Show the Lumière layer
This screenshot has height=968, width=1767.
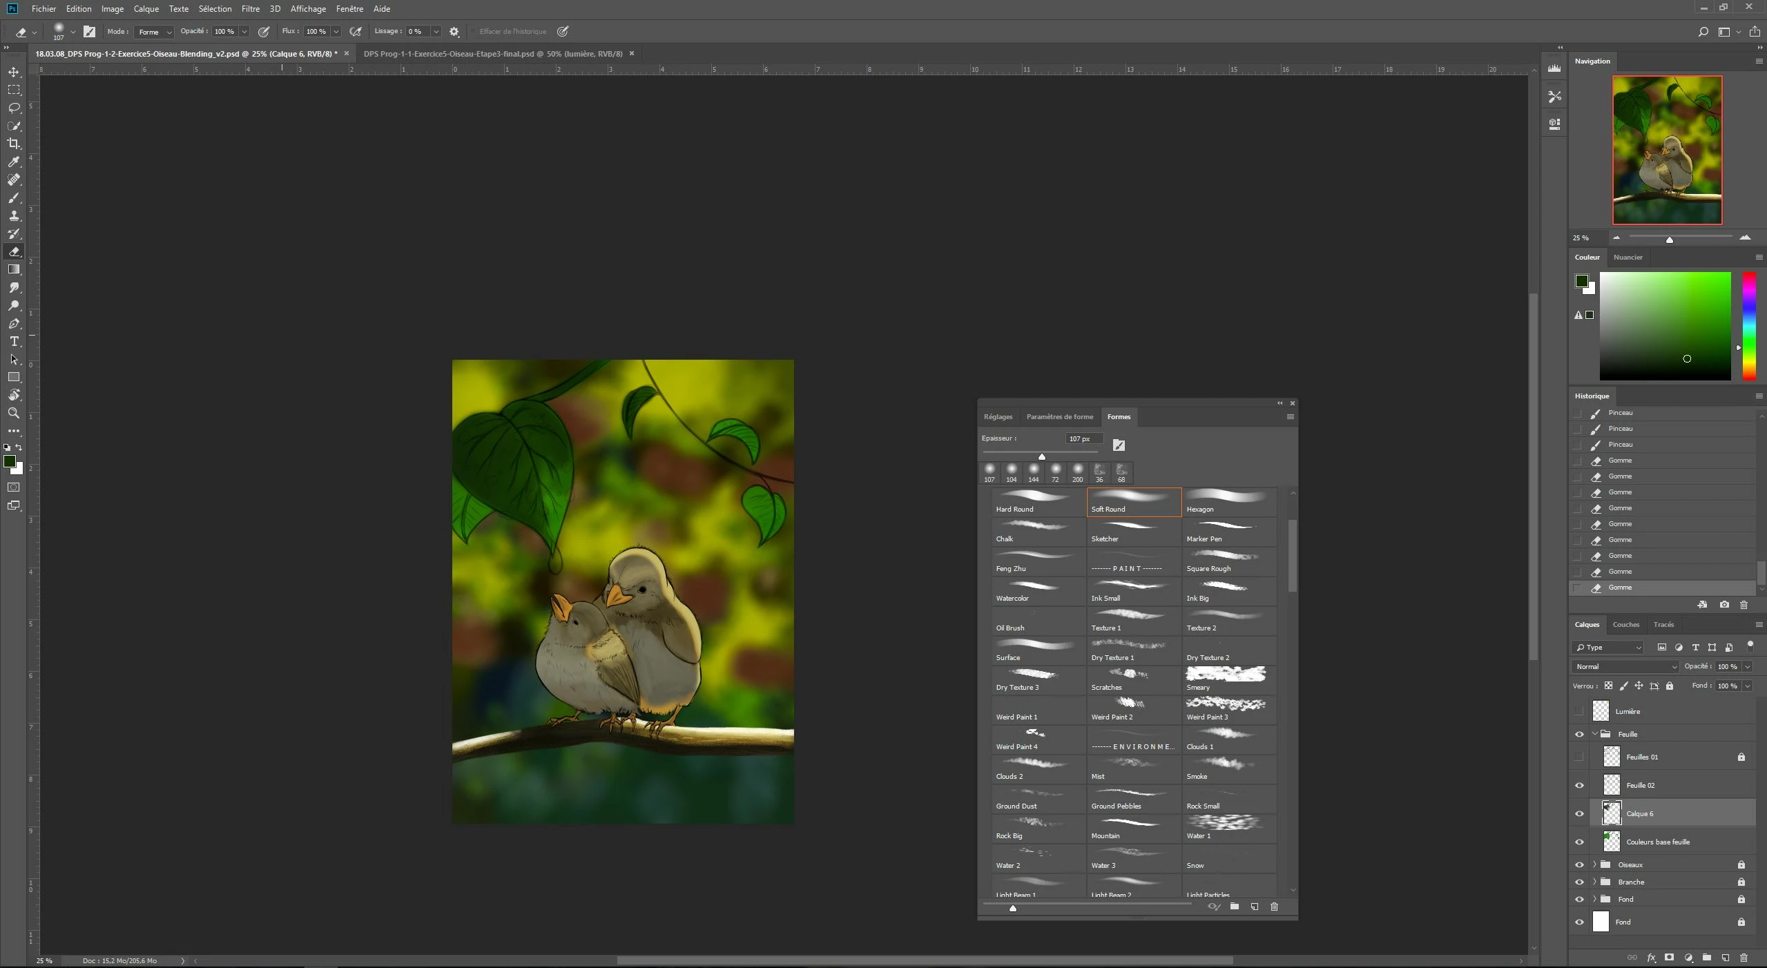pos(1579,711)
